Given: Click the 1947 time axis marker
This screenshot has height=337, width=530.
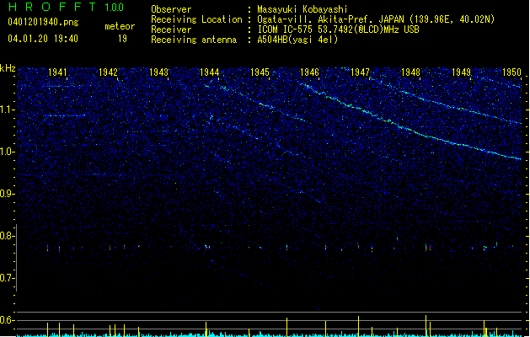Looking at the screenshot, I should click(x=360, y=72).
